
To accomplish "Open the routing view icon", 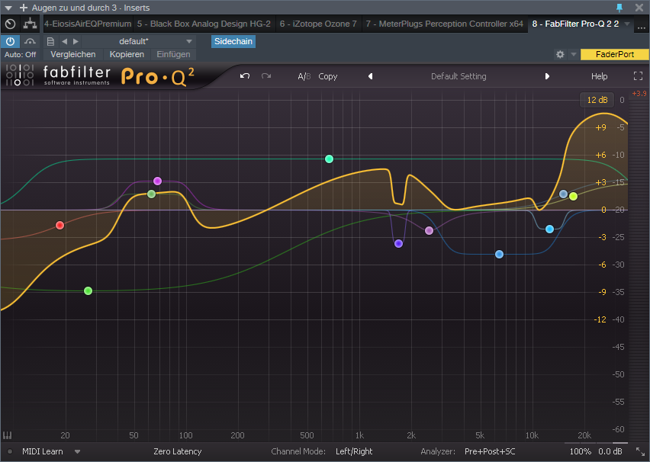I will [x=30, y=24].
